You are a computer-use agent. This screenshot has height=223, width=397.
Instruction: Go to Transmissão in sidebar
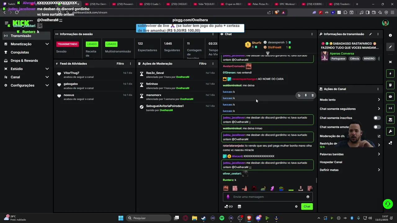pos(26,36)
